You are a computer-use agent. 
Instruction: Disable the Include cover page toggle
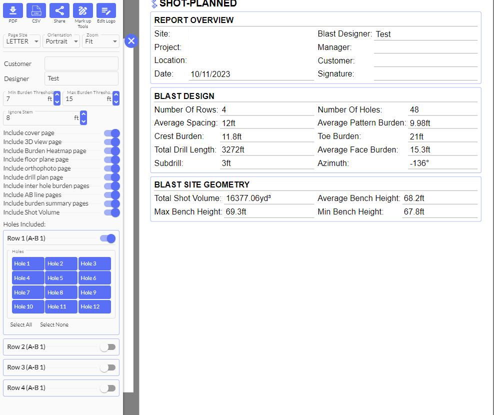pos(111,133)
